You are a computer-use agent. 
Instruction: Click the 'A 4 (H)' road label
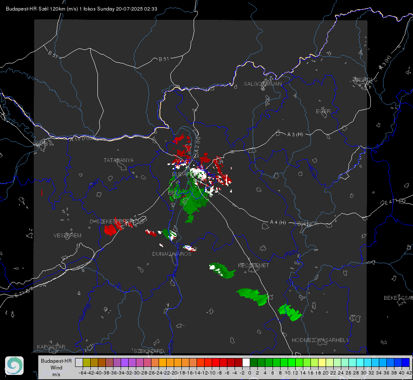coord(278,223)
